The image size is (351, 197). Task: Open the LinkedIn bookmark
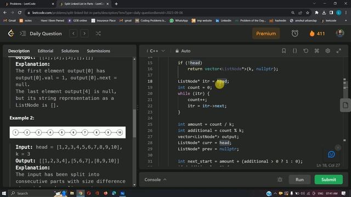point(223,21)
